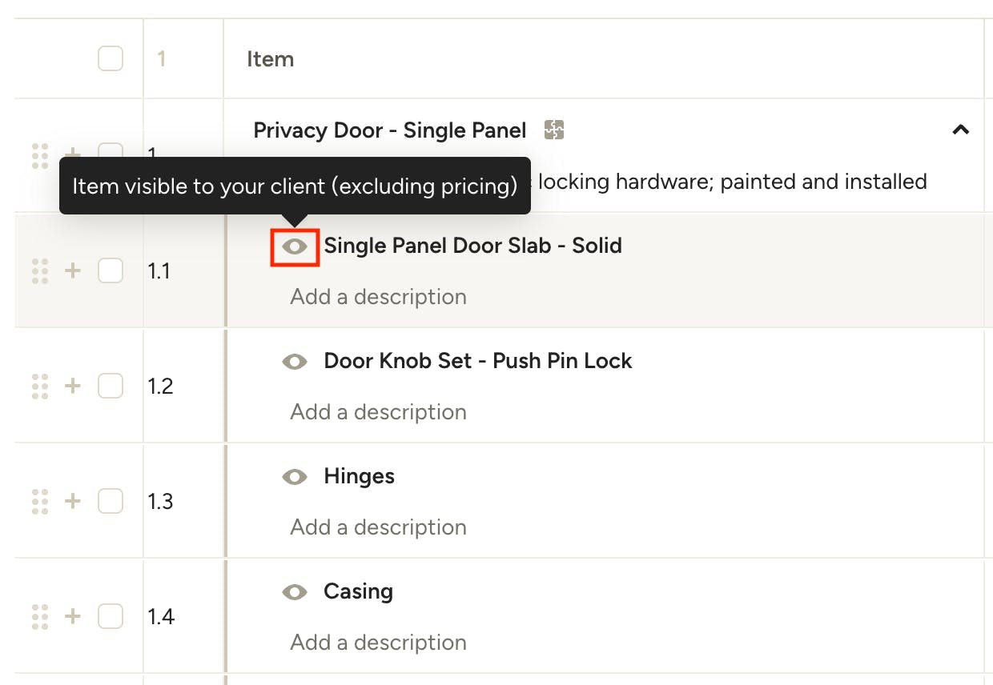993x685 pixels.
Task: Click plus icon on row 1.1
Action: pyautogui.click(x=73, y=270)
